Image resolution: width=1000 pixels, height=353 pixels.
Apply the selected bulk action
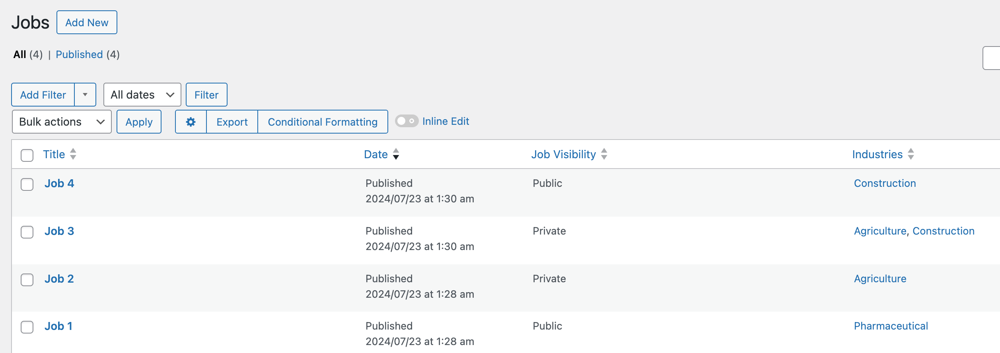coord(139,122)
